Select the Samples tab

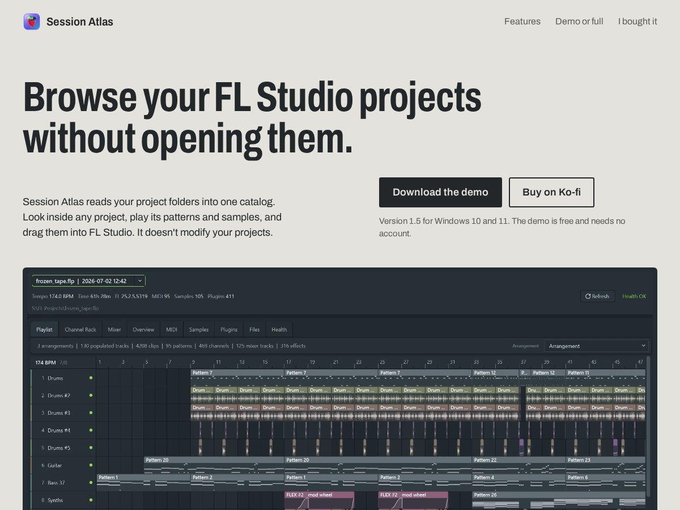pyautogui.click(x=199, y=330)
